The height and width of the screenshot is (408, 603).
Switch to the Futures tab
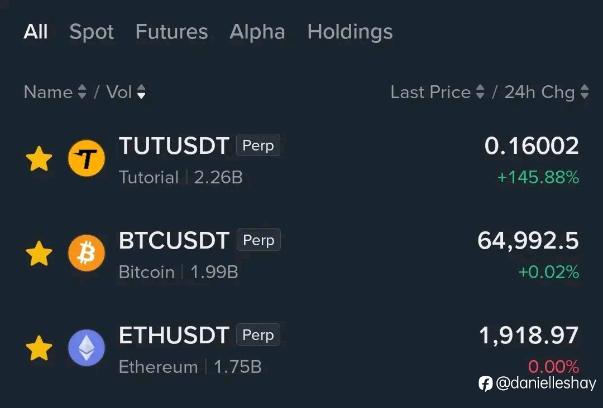pyautogui.click(x=171, y=31)
